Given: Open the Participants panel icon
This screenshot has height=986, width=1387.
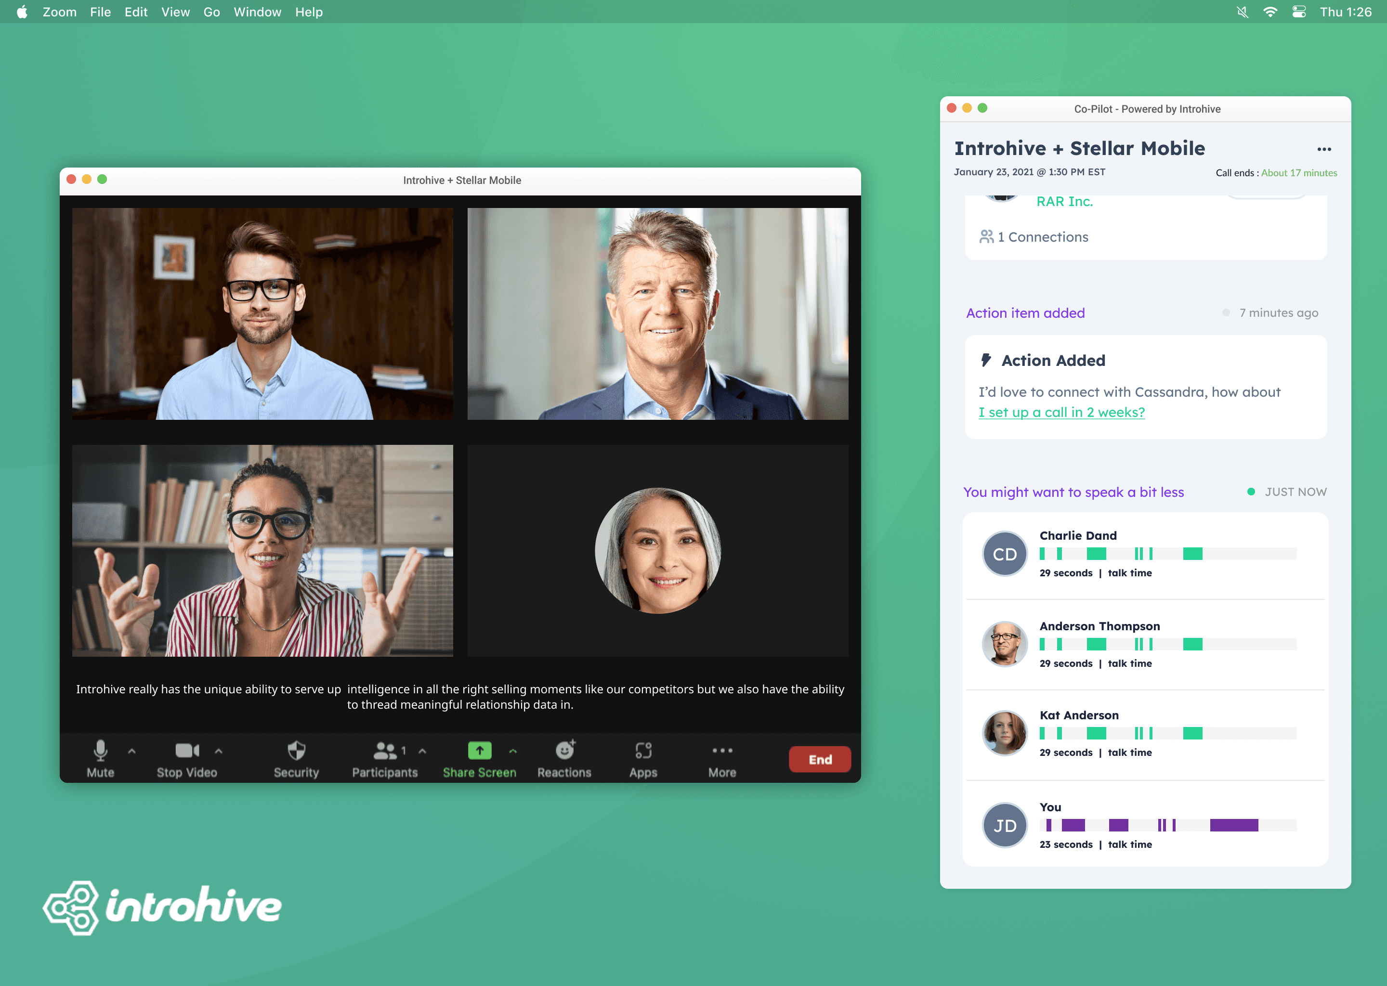Looking at the screenshot, I should point(384,751).
